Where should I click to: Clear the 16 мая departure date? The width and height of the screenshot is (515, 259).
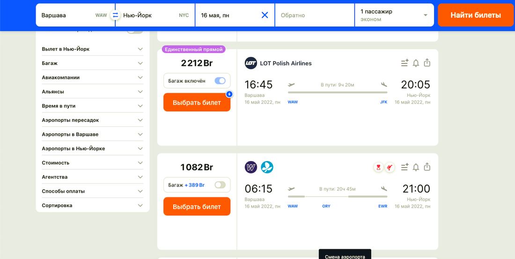265,15
